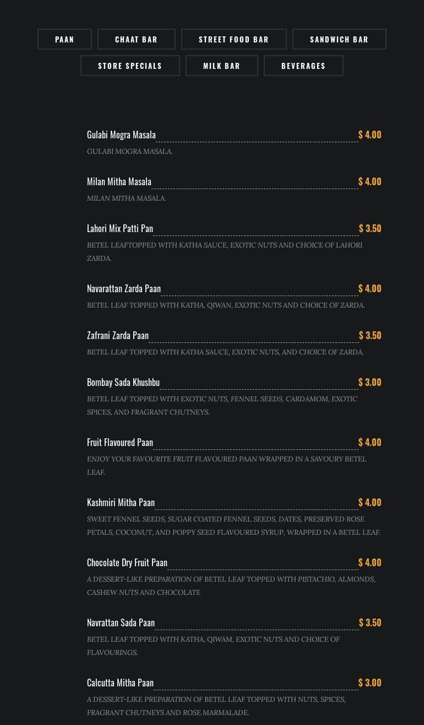Show the Beverages menu tab
This screenshot has width=424, height=725.
coord(303,66)
